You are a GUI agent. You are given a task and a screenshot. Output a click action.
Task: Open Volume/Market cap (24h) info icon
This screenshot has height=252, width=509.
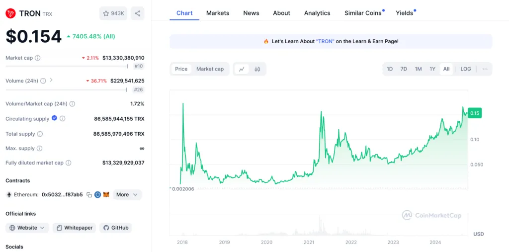click(x=73, y=104)
